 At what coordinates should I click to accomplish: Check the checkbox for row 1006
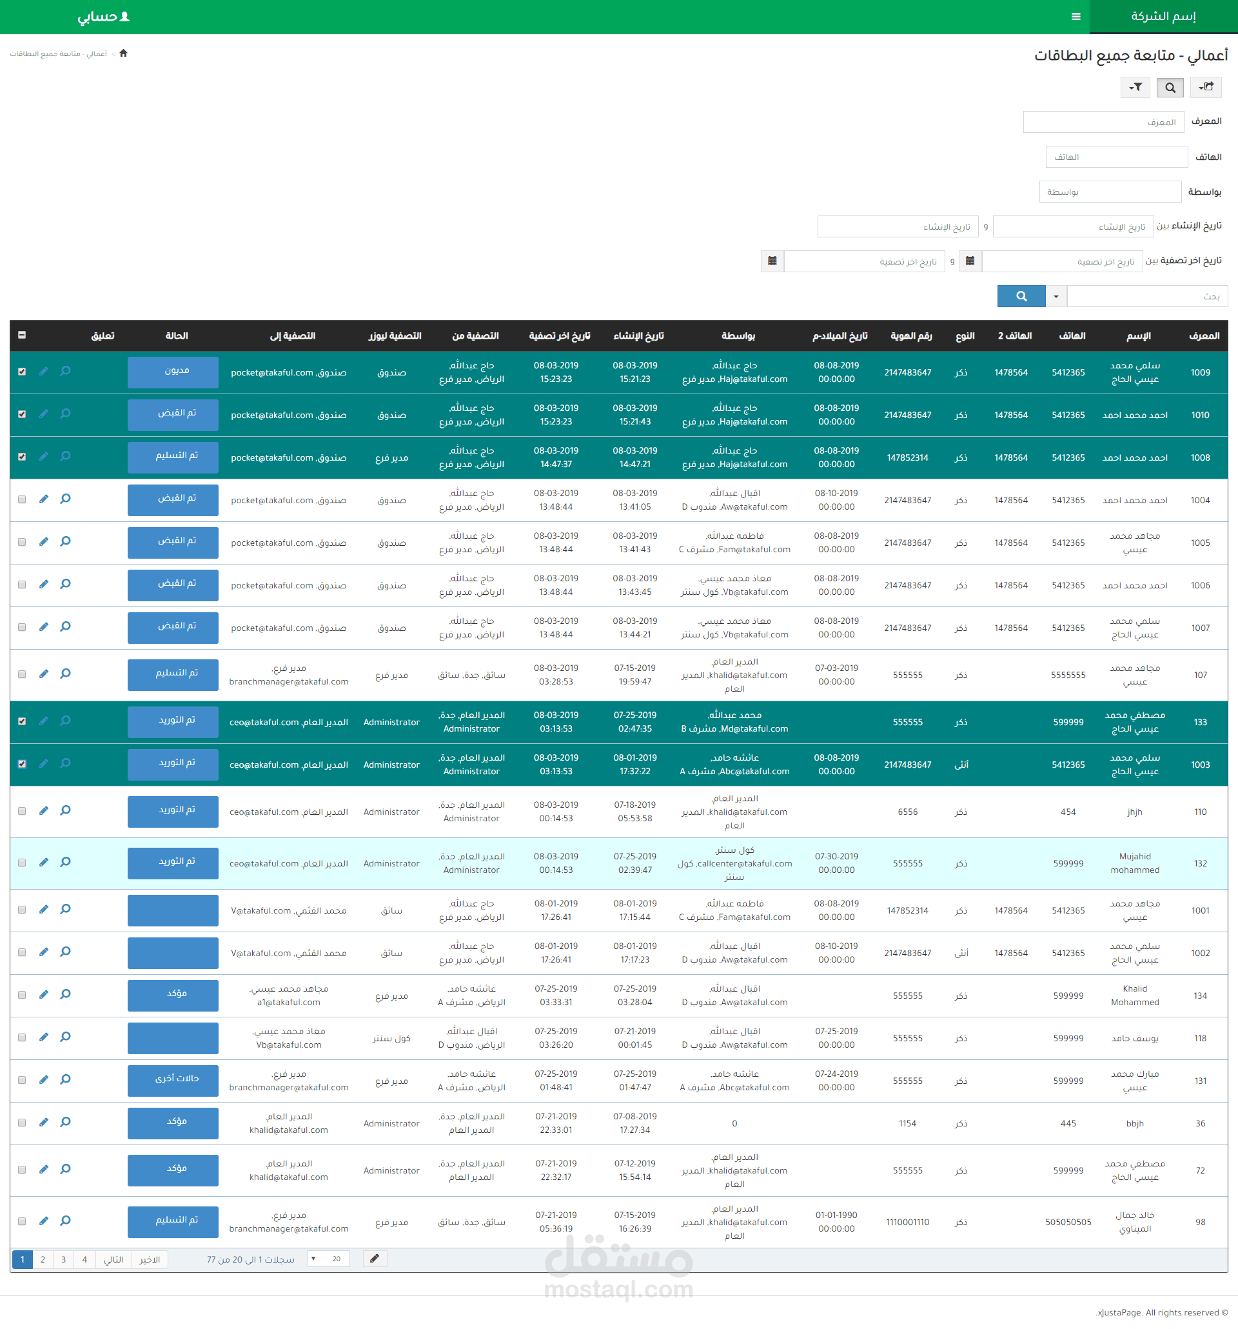pos(22,585)
